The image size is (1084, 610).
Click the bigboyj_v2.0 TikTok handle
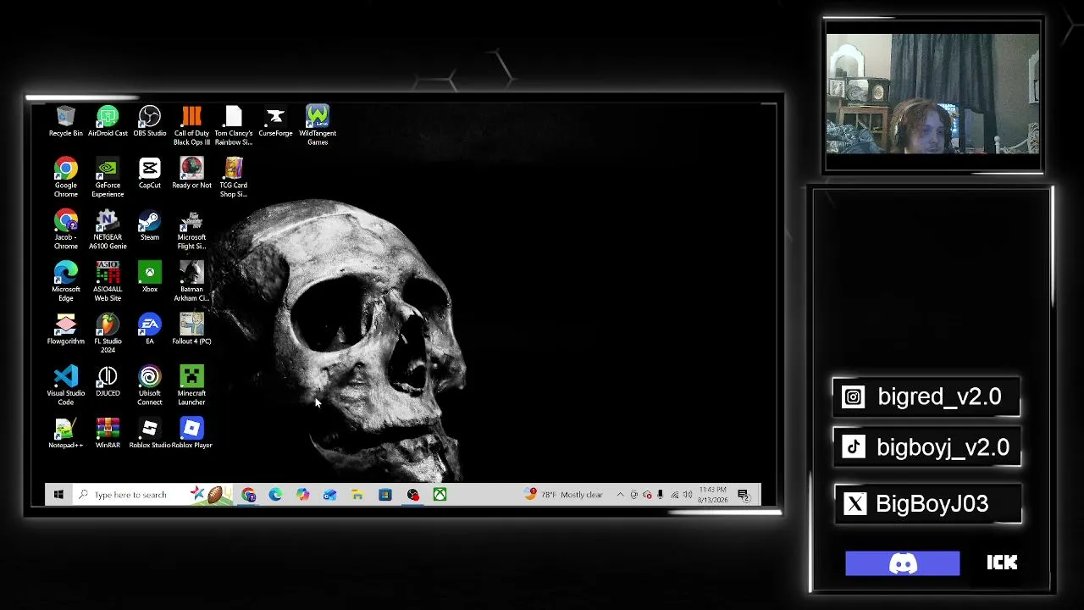point(927,447)
